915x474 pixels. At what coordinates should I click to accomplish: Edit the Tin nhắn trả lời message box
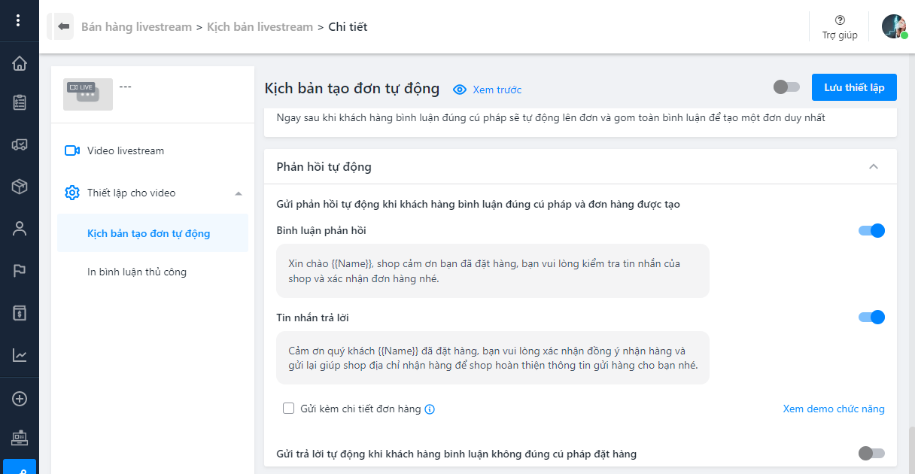(493, 358)
